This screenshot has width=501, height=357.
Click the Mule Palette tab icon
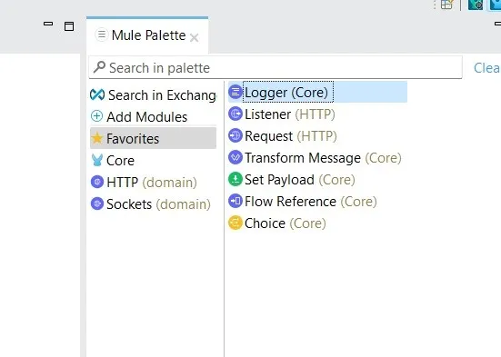(102, 35)
